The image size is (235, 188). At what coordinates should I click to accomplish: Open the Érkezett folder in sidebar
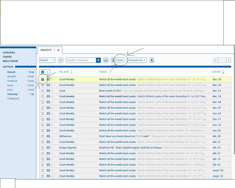tap(11, 72)
